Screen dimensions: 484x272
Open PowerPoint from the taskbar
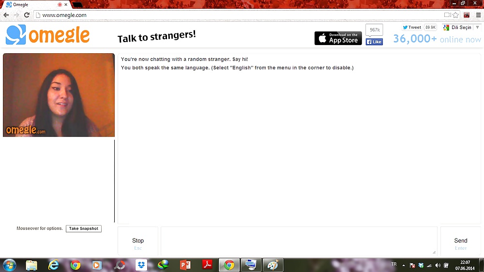coord(185,265)
